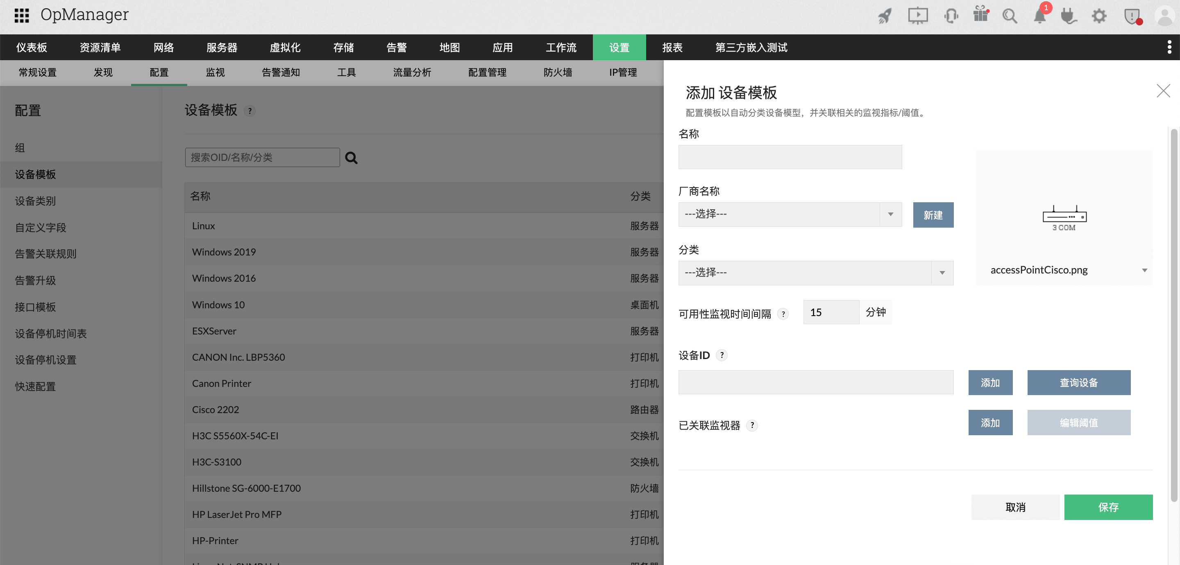Image resolution: width=1180 pixels, height=565 pixels.
Task: Click the device template search magnifier
Action: [351, 158]
